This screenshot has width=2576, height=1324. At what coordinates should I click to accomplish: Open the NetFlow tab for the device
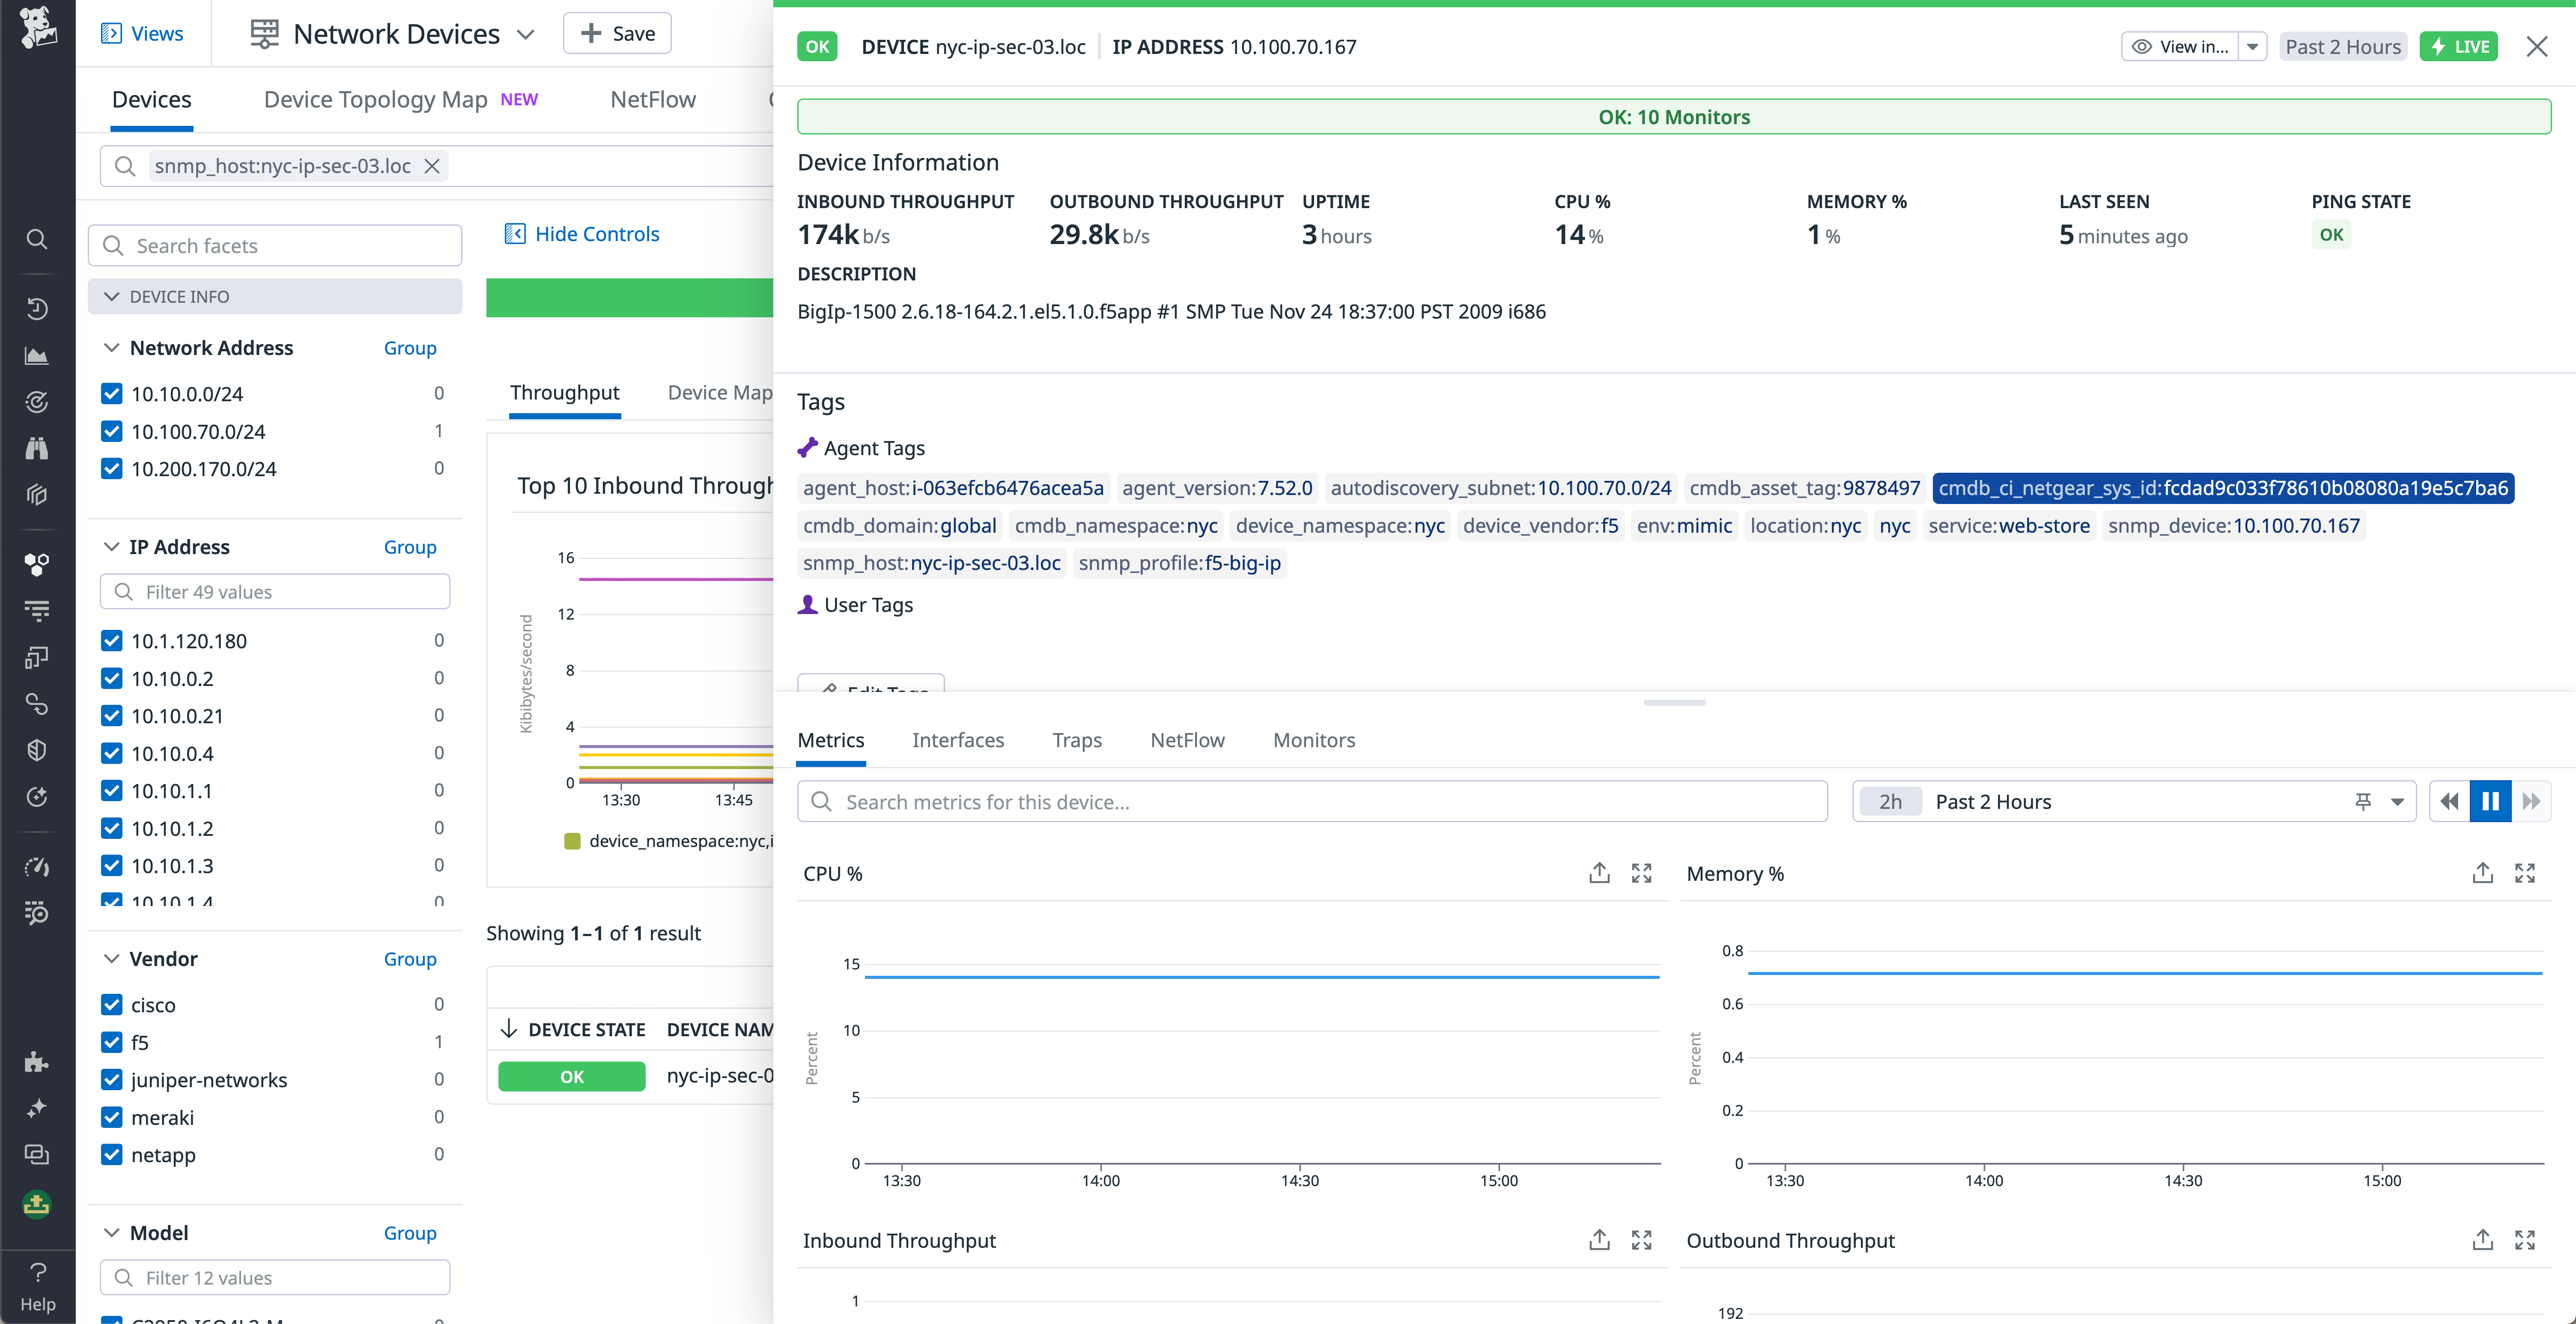click(1187, 740)
